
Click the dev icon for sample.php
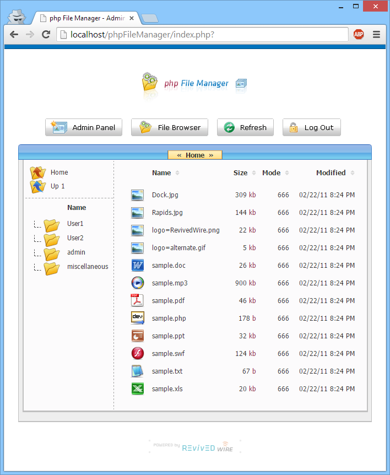(x=137, y=319)
